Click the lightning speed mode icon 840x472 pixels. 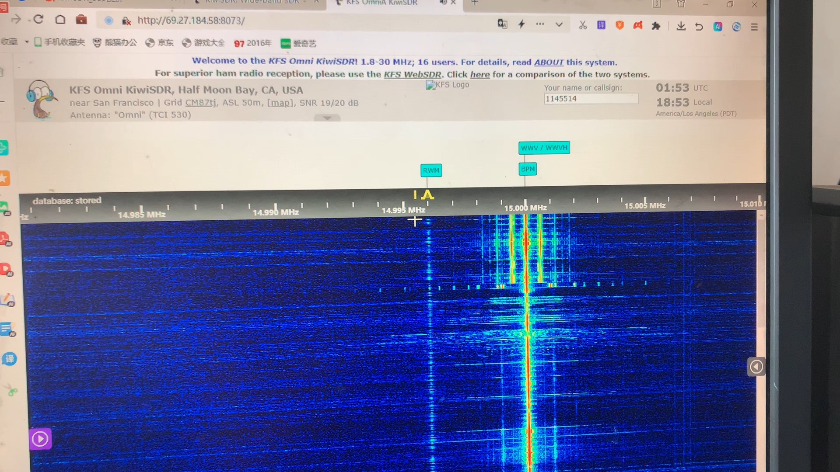point(521,24)
